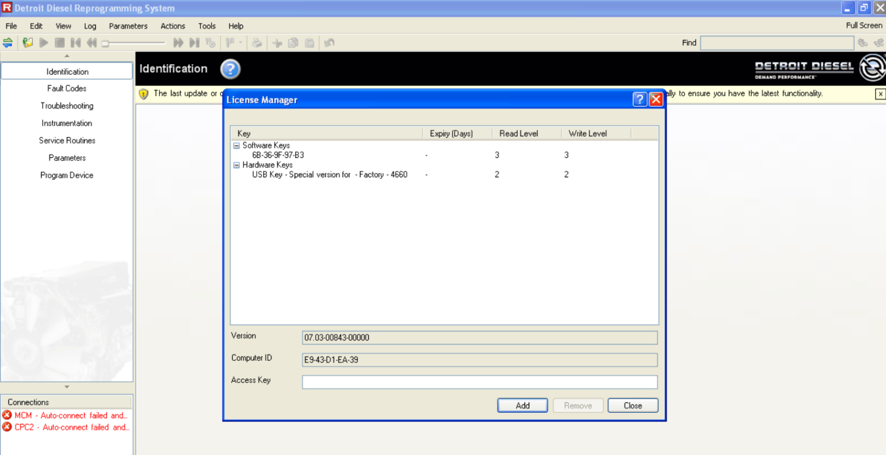Click the copy toolbar icon

point(293,43)
